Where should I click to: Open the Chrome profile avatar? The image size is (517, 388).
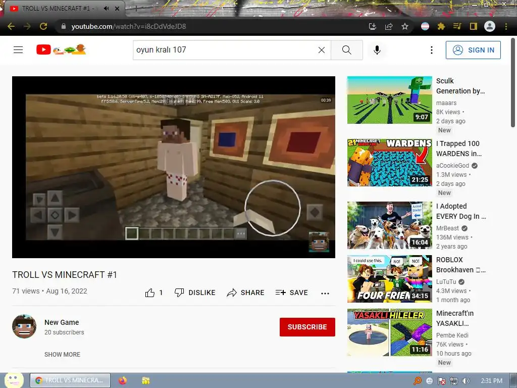tap(490, 26)
